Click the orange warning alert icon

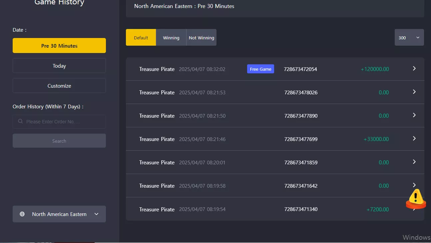(x=416, y=199)
